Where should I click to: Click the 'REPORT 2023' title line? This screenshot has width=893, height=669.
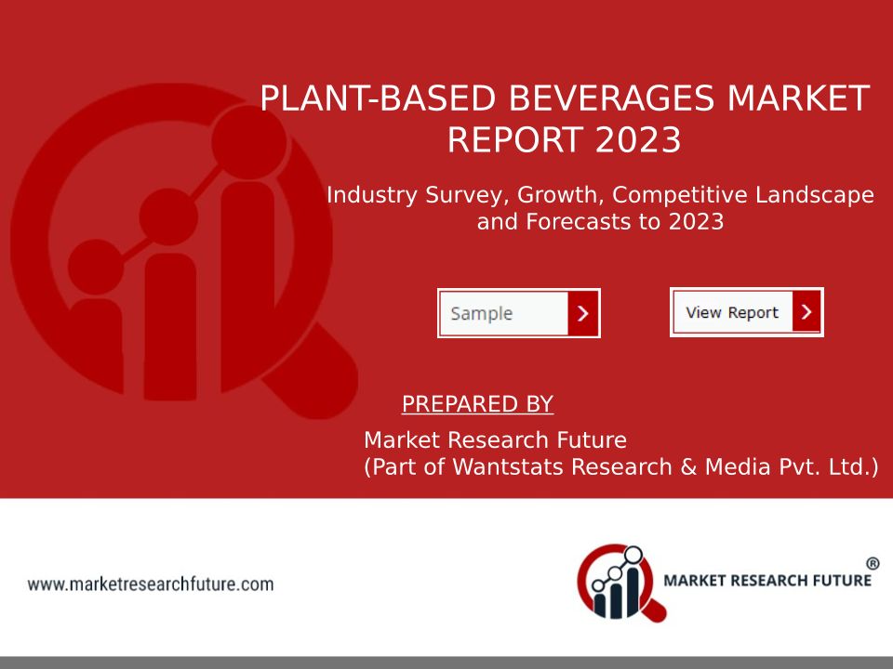point(564,140)
